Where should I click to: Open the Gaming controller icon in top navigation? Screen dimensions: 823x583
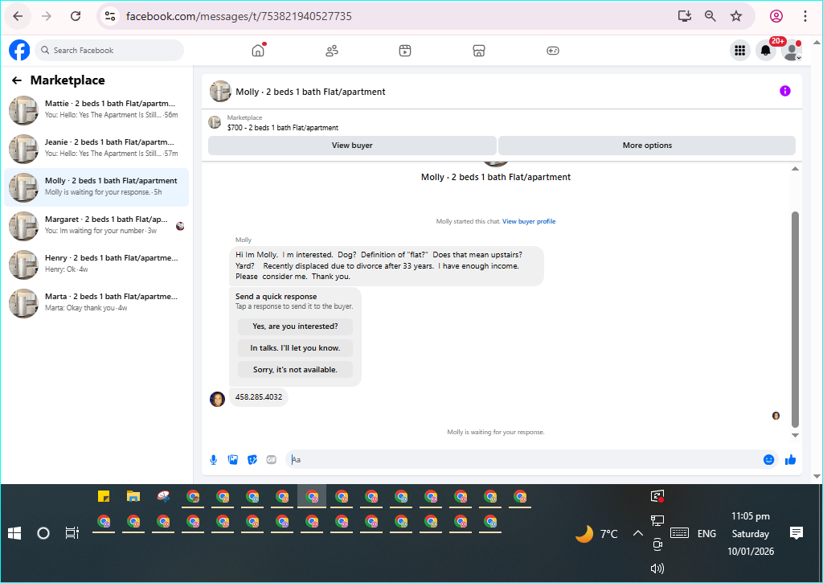[553, 51]
